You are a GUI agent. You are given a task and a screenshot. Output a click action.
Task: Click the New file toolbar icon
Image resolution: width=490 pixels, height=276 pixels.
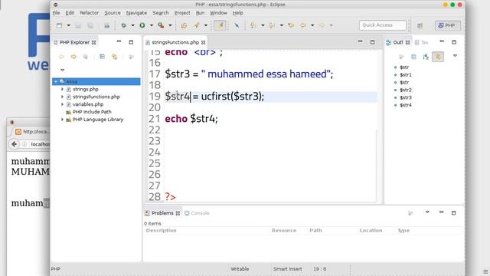(59, 25)
